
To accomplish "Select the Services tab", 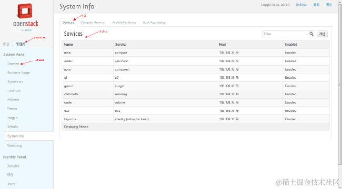I will click(x=68, y=23).
